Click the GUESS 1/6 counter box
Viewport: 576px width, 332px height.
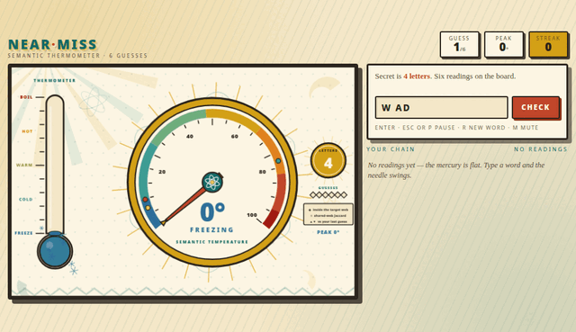(x=460, y=44)
